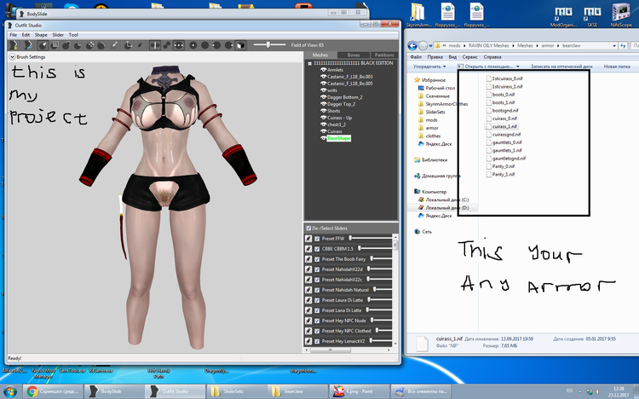Open SliderSets in Explorer favorites
Screen dimensions: 639x399
point(435,112)
